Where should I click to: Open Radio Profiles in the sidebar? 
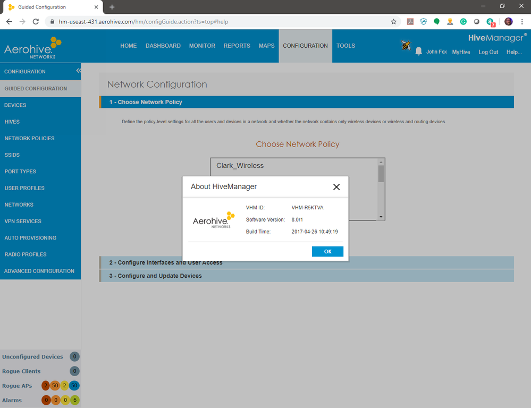click(x=40, y=254)
